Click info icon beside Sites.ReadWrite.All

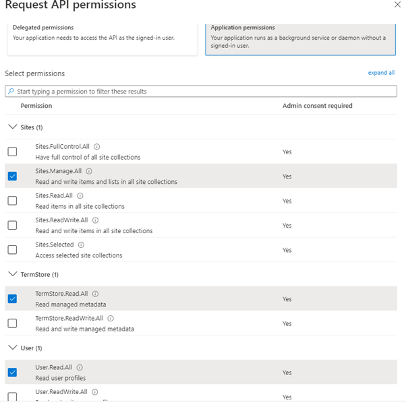pos(95,220)
